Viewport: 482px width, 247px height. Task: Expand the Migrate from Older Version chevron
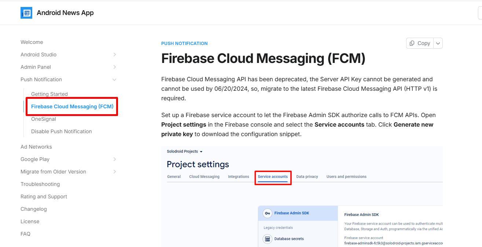pos(114,172)
